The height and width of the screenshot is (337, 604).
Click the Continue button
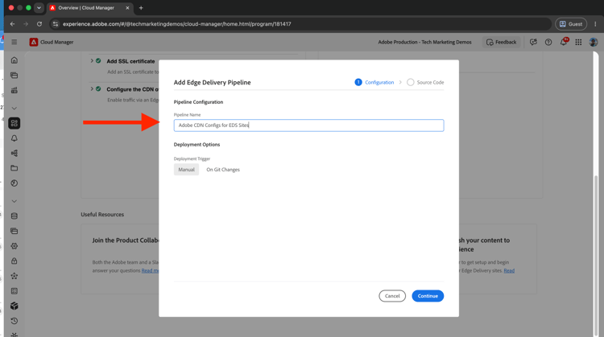point(428,296)
